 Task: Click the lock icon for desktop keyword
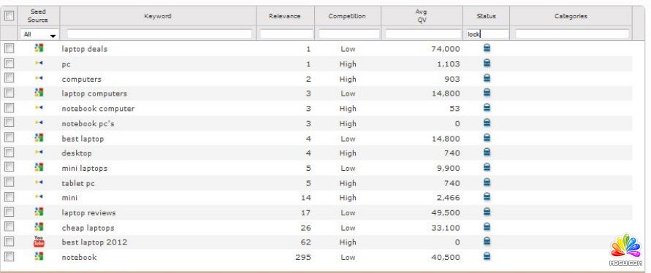(x=487, y=152)
